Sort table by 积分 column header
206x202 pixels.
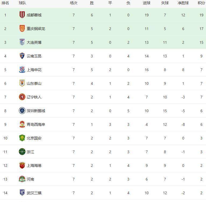(201, 3)
